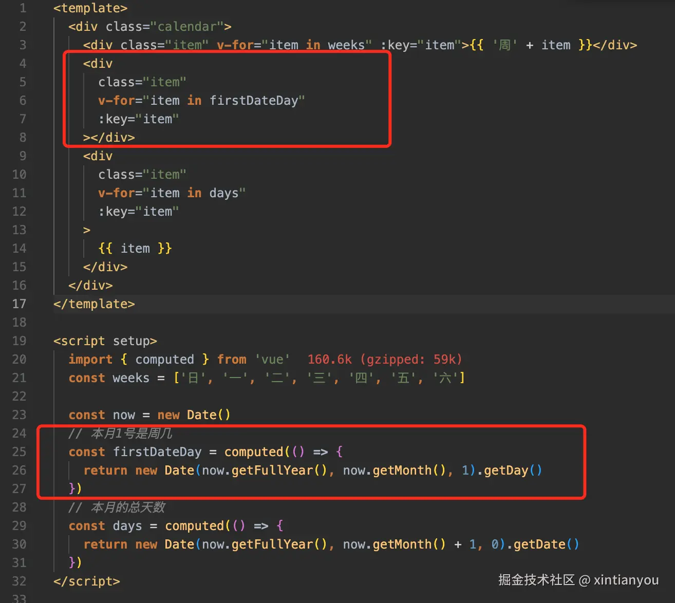Click the "now" variable name on line 23
This screenshot has width=675, height=603.
[x=124, y=415]
